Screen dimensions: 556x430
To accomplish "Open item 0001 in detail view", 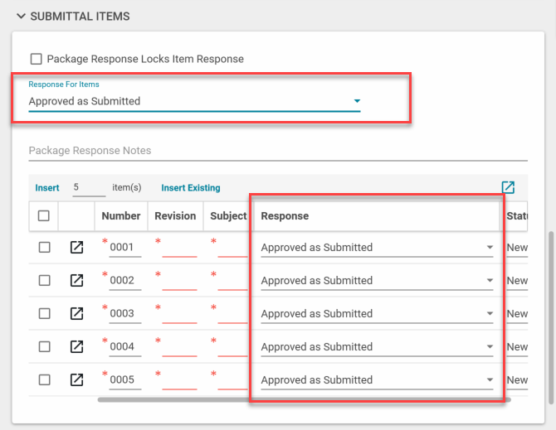I will pyautogui.click(x=76, y=247).
